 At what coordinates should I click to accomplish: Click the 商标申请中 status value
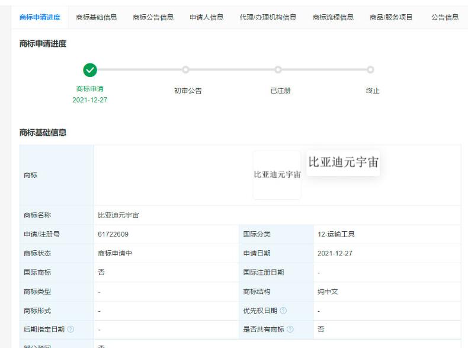(115, 253)
